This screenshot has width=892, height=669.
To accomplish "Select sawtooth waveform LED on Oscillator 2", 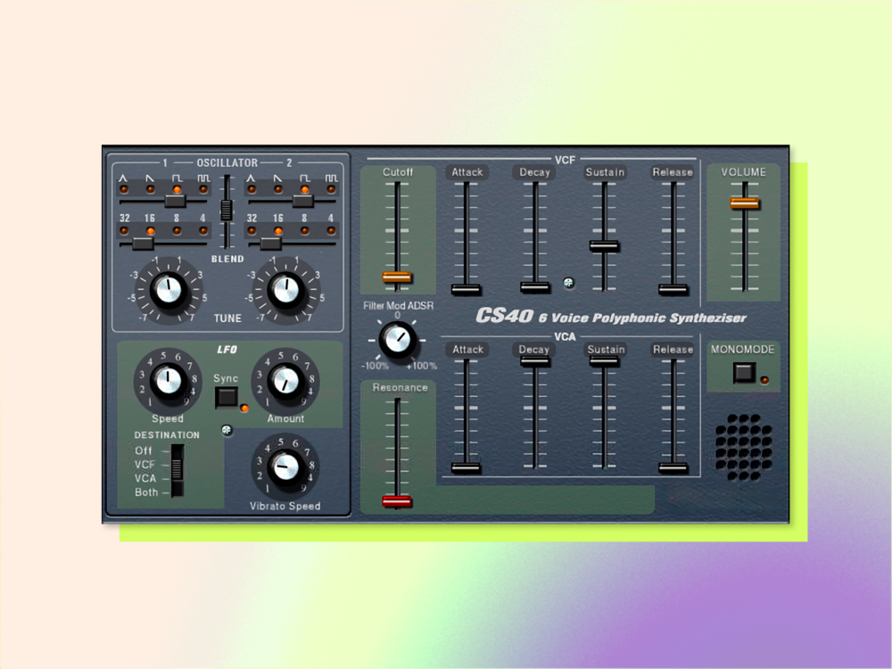I will click(x=278, y=189).
